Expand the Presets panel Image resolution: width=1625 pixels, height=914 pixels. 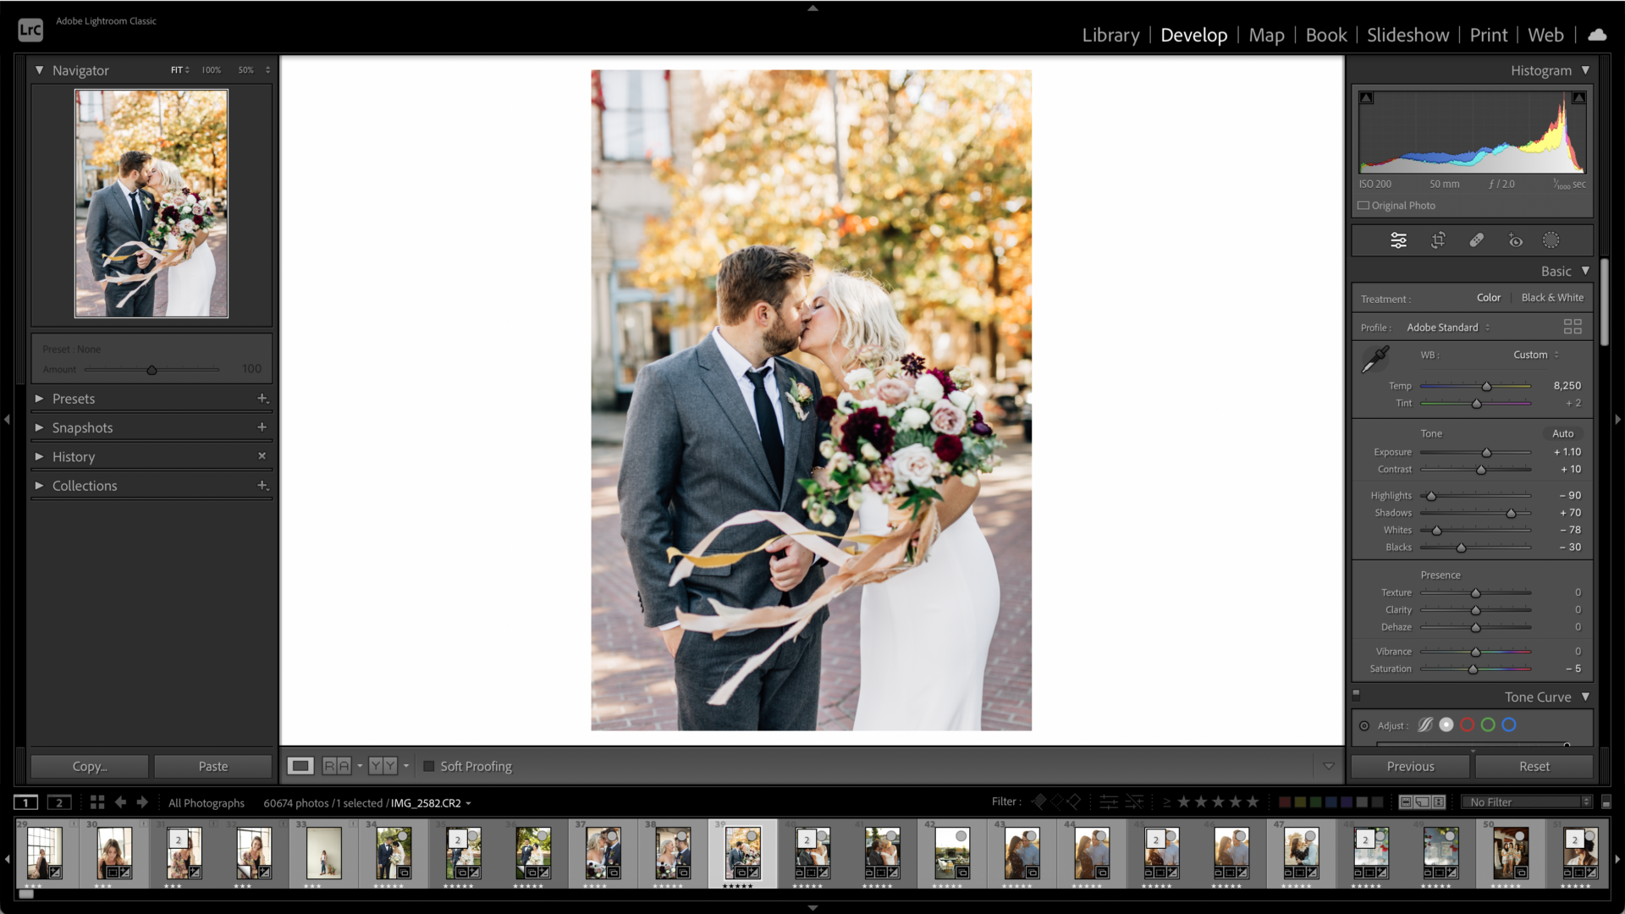point(74,399)
